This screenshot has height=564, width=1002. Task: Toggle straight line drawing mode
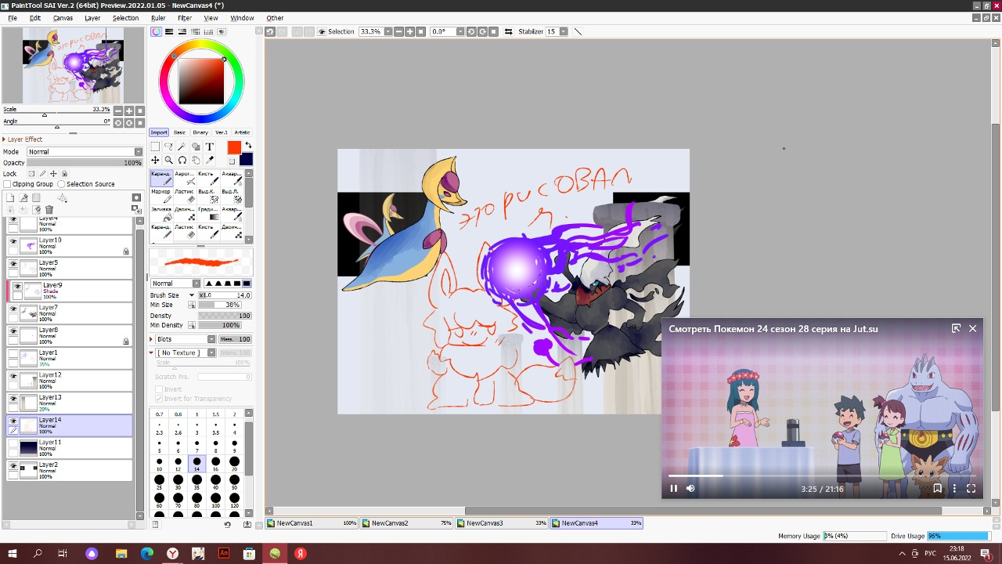click(578, 31)
